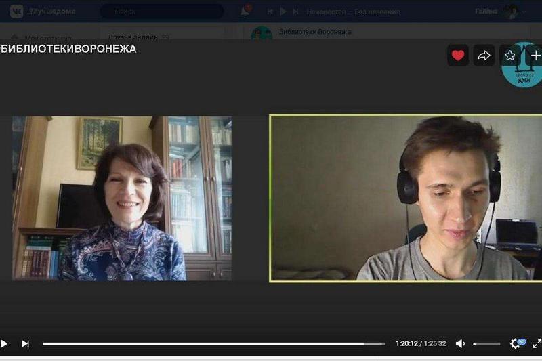Mute the video with the speaker icon

(460, 343)
